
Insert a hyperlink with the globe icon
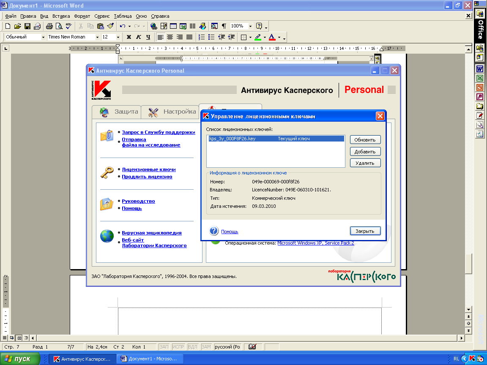pos(153,26)
